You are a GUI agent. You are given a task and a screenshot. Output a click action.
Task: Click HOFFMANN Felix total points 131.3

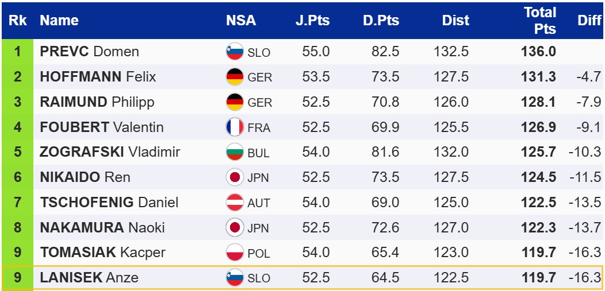coord(538,77)
